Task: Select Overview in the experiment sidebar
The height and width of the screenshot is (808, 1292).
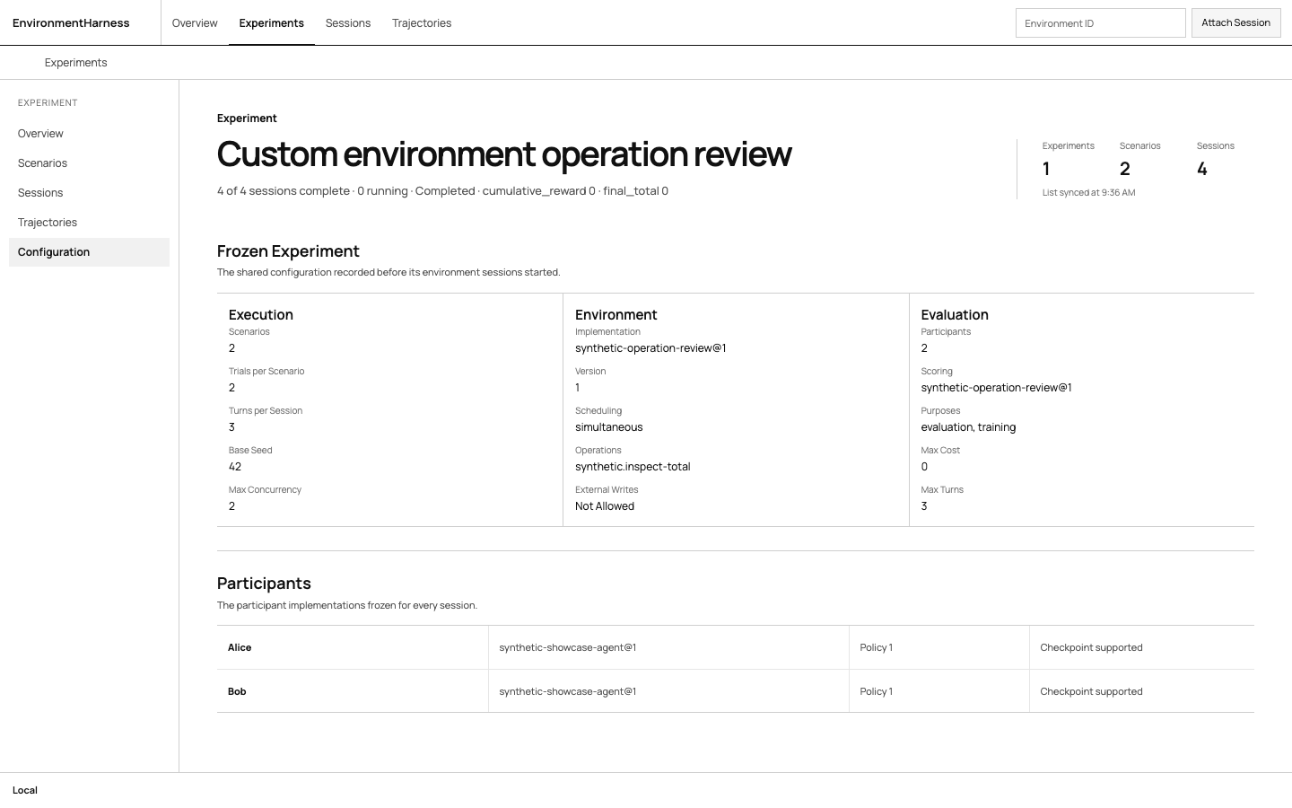Action: click(x=89, y=134)
